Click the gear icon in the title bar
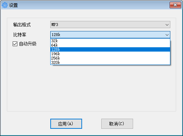183x136 pixels. point(5,5)
